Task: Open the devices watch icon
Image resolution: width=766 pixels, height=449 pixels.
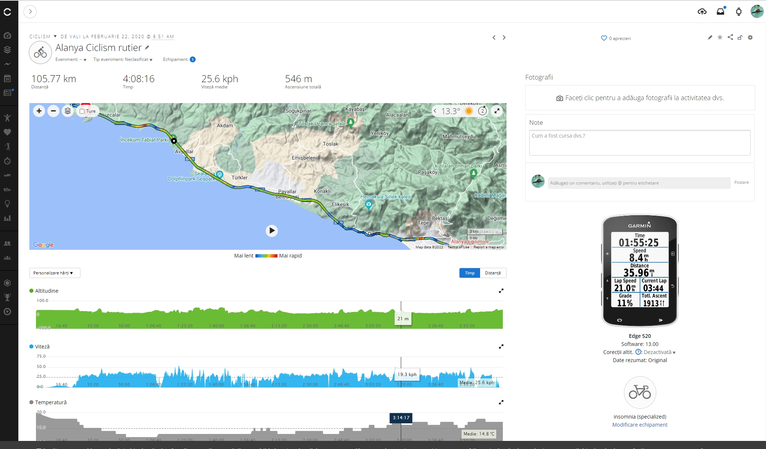Action: tap(738, 12)
